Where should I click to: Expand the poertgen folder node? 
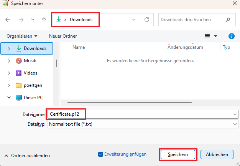[9, 85]
